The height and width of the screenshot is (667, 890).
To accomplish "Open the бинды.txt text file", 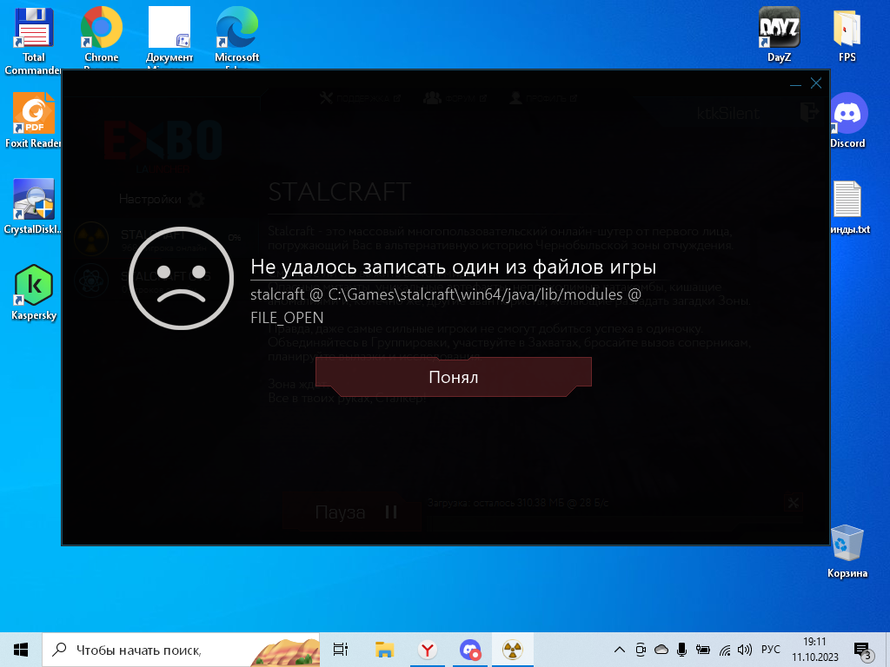I will 847,207.
